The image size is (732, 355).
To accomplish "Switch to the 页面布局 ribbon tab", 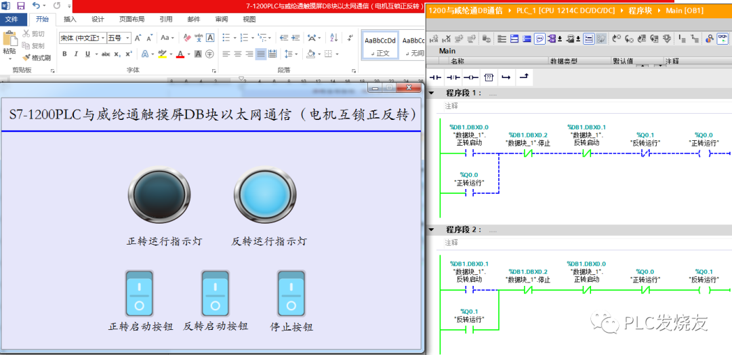I will coord(131,19).
